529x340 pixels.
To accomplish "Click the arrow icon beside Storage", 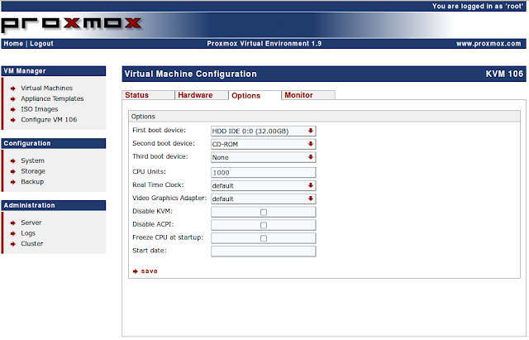I will click(x=13, y=171).
